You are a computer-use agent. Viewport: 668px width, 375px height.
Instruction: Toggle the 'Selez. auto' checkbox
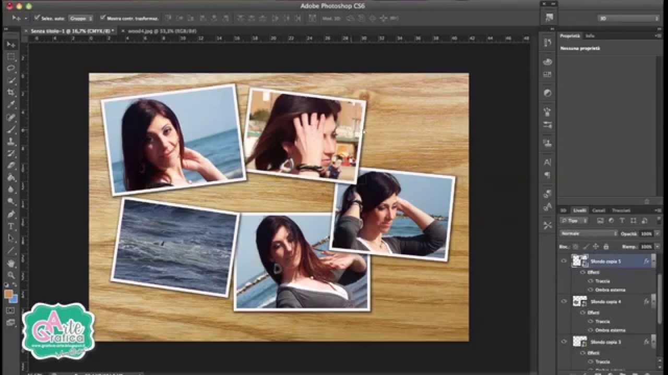coord(37,18)
